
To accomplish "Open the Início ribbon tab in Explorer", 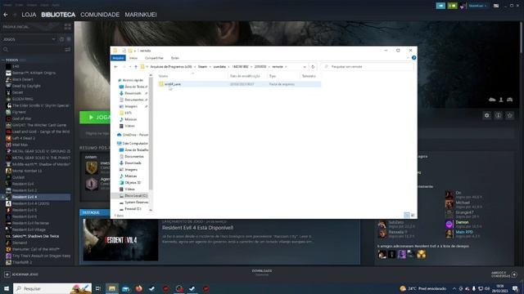I will [133, 58].
